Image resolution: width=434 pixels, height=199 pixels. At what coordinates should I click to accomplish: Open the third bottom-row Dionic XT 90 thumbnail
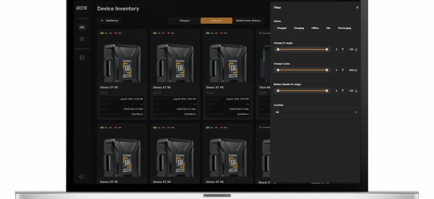[228, 158]
